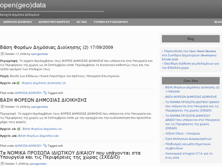
Task: Open Data Sets link Λεξικό Οδών – Οικισμών
Action: 183,133
